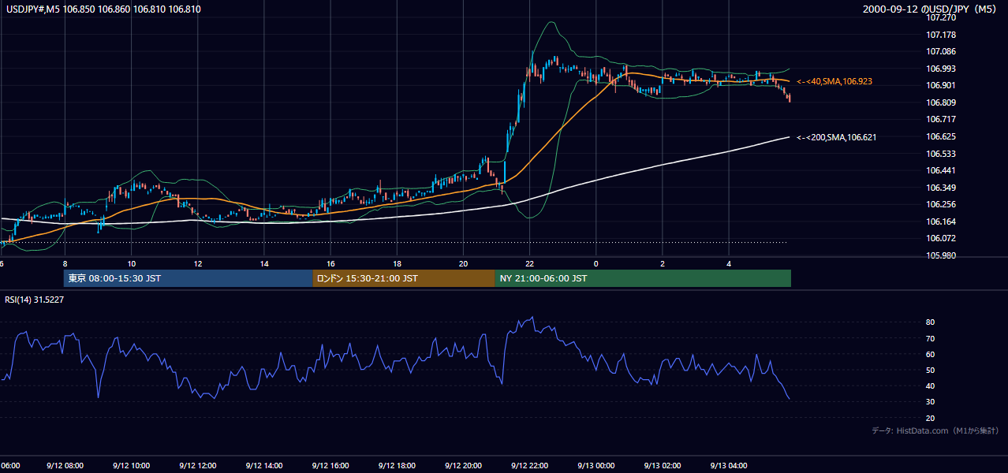Screen dimensions: 1008x473
Task: Click the date label 9/12 16:00
Action: coord(330,465)
